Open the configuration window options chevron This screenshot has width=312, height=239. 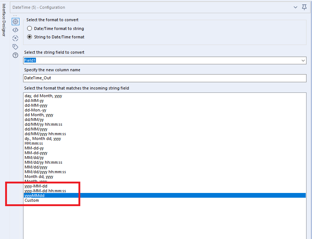[x=296, y=7]
